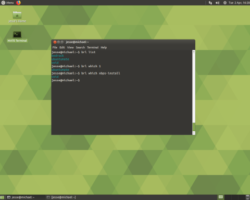Open the Help menu in the terminal
The width and height of the screenshot is (250, 200).
104,47
